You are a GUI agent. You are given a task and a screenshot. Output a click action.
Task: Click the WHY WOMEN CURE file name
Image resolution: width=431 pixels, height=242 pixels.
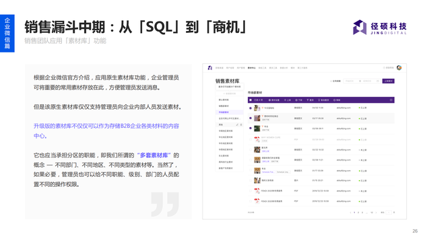coord(271,137)
